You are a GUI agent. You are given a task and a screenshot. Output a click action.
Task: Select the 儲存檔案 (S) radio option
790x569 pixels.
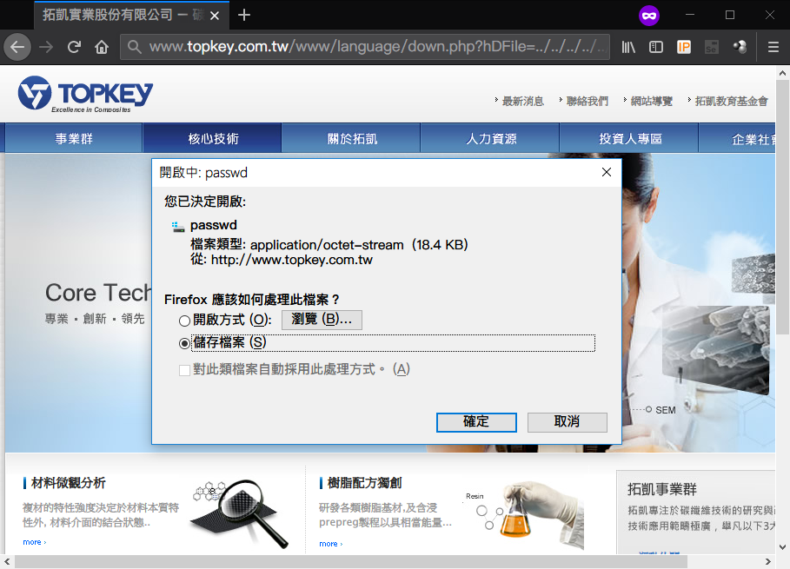coord(184,343)
